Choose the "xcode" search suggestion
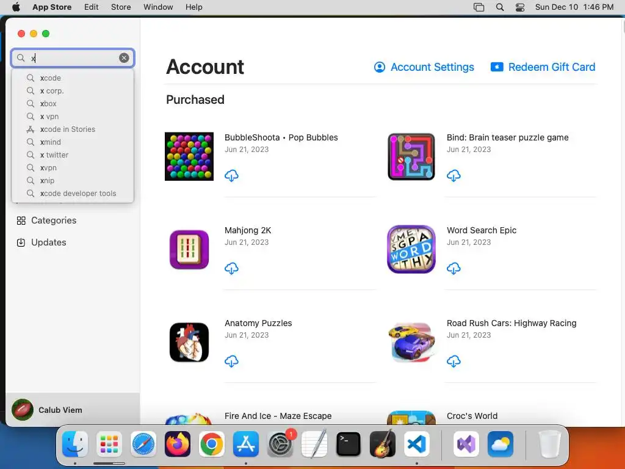 [73, 78]
